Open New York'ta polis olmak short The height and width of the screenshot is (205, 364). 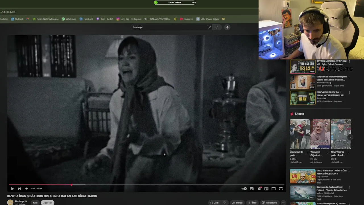pos(341,134)
